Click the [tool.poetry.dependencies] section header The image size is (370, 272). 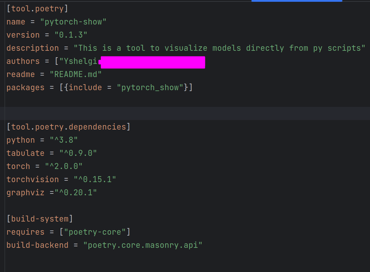(69, 127)
